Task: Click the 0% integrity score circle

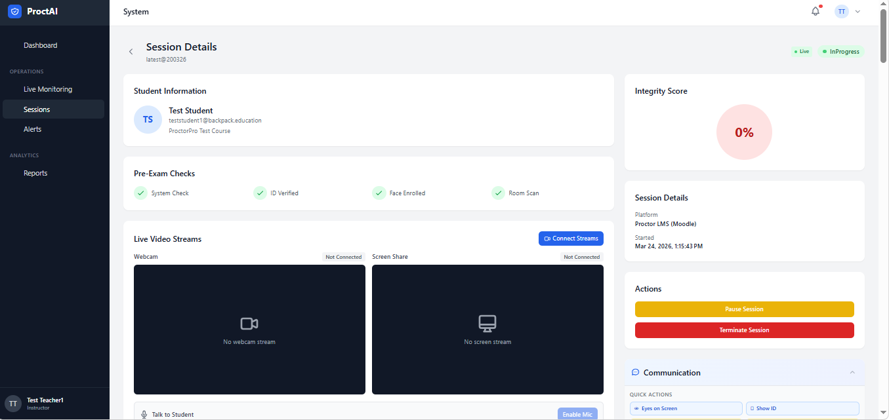Action: pos(744,132)
